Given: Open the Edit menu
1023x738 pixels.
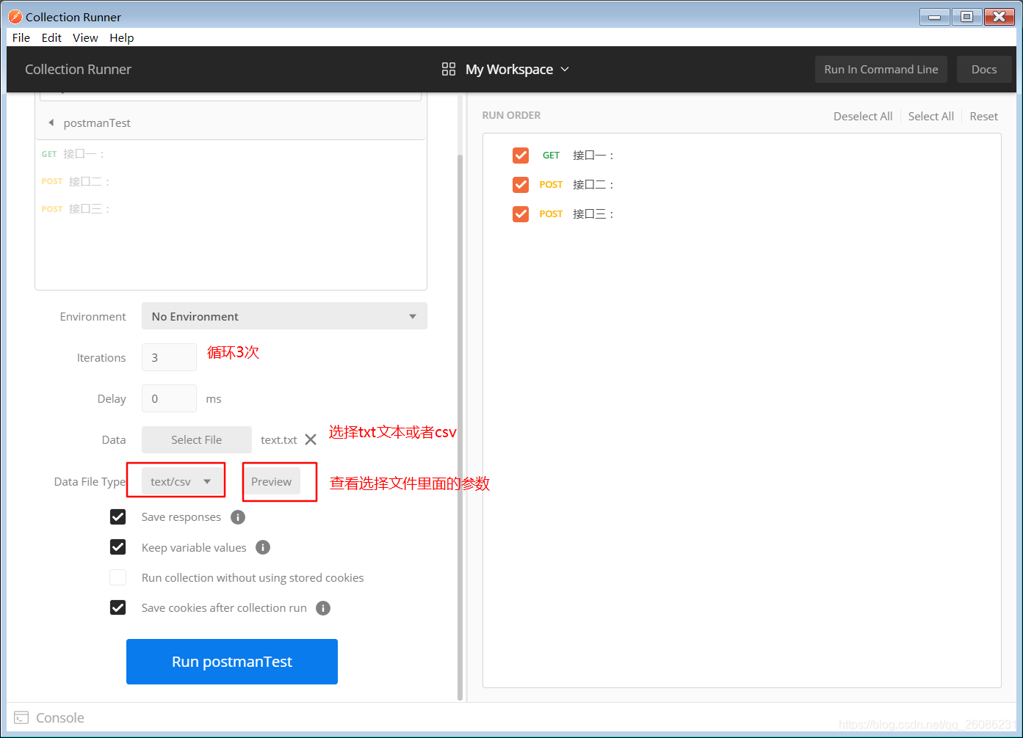Looking at the screenshot, I should pos(51,37).
